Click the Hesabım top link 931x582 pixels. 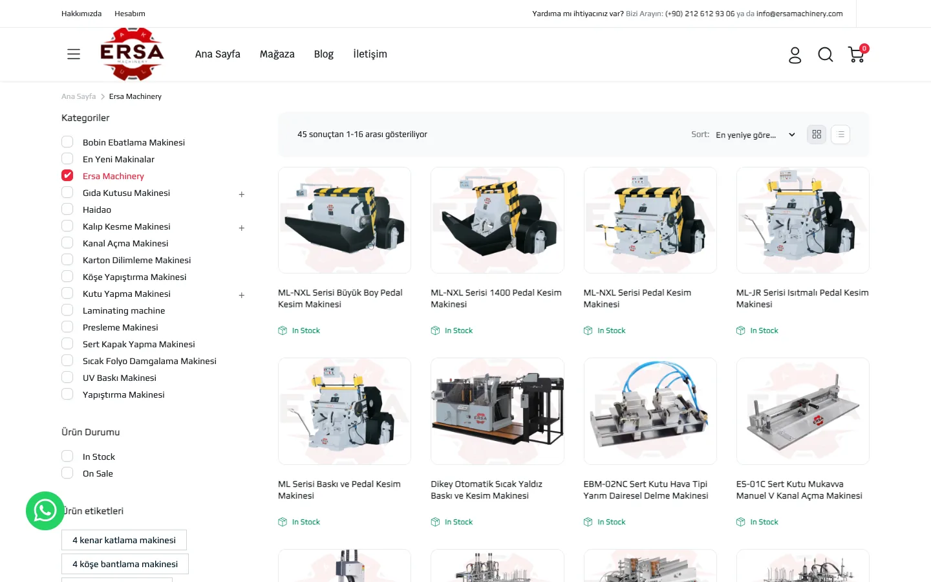pyautogui.click(x=130, y=14)
